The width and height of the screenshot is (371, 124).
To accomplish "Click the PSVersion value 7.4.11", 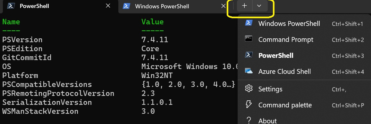I will point(155,40).
